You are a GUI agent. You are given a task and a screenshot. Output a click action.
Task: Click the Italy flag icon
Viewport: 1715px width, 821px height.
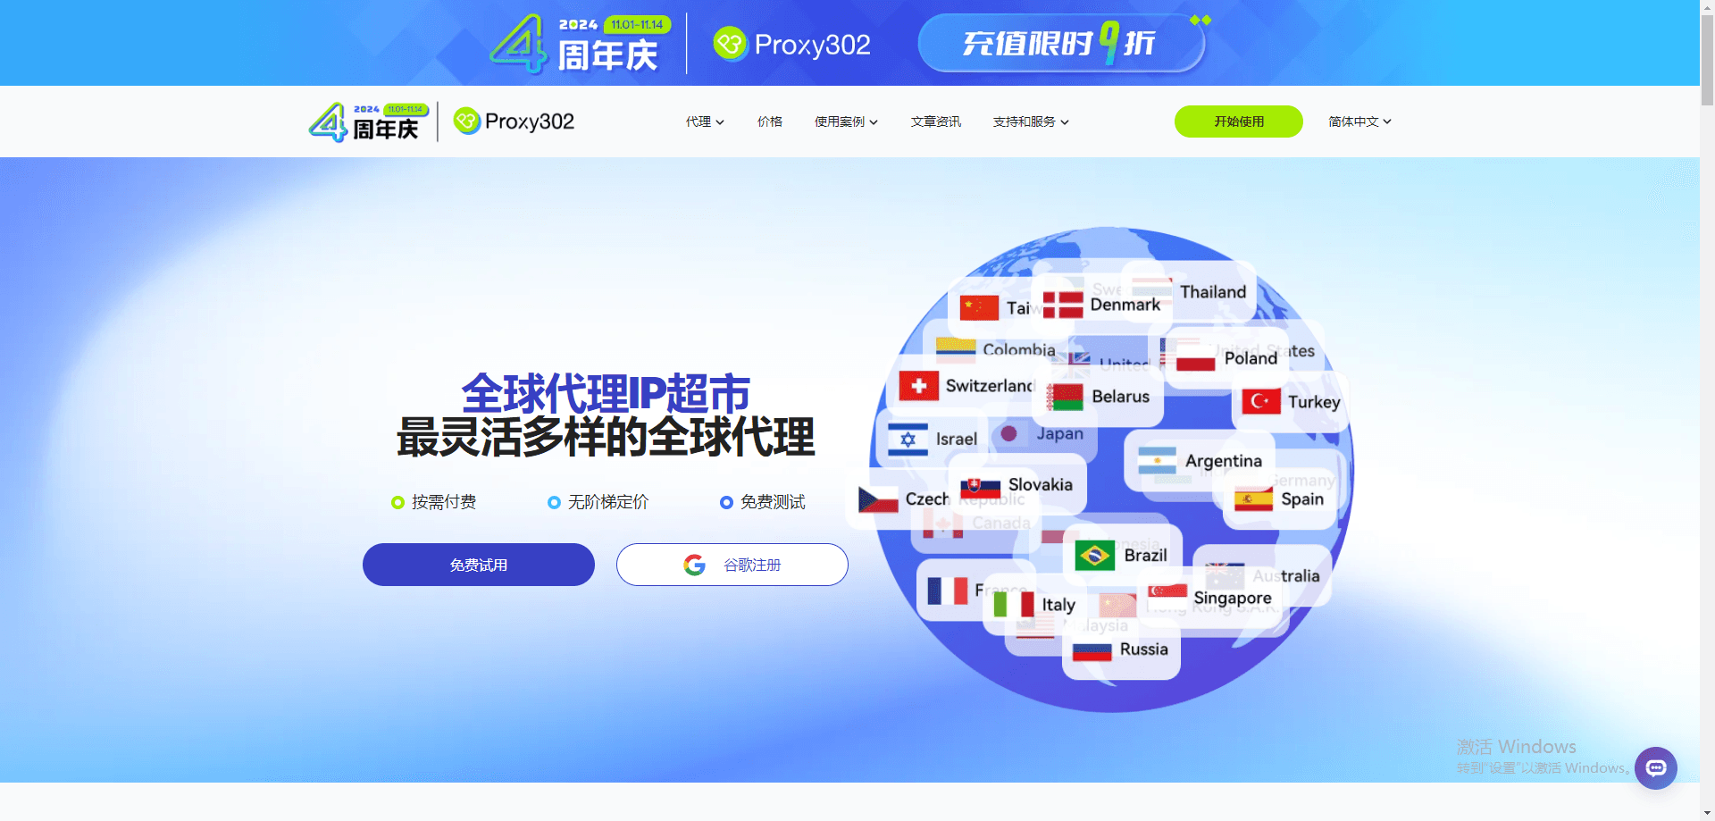point(1014,604)
